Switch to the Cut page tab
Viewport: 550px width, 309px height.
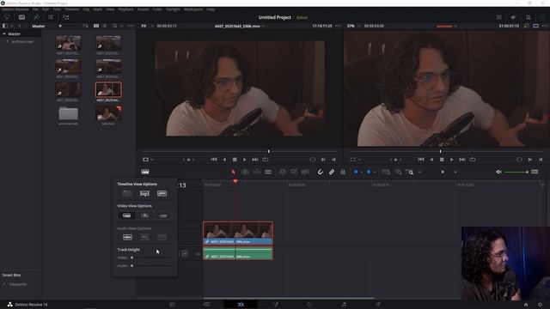(x=206, y=305)
